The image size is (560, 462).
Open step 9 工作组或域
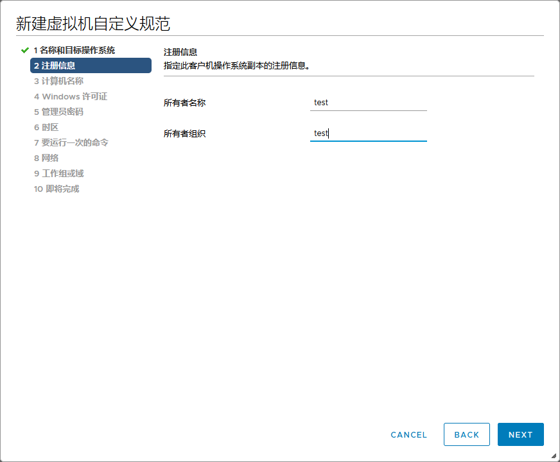point(58,173)
